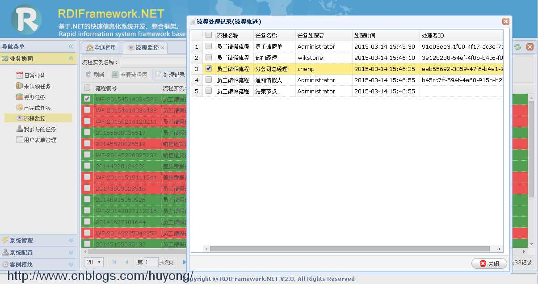This screenshot has height=284, width=538.
Task: Click the 系统管理 lightning icon
Action: (5, 240)
